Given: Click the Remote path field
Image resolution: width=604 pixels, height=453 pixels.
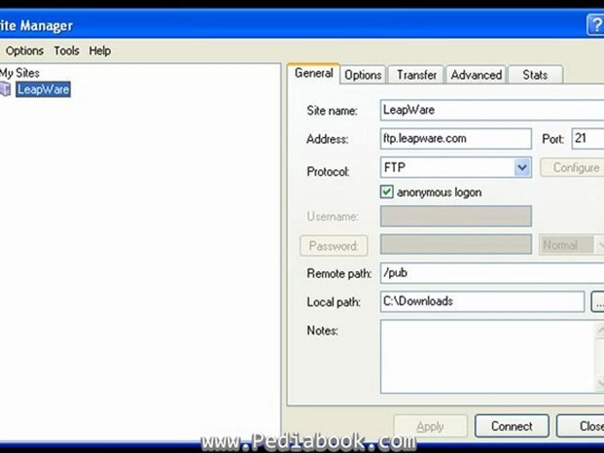Looking at the screenshot, I should pos(492,273).
